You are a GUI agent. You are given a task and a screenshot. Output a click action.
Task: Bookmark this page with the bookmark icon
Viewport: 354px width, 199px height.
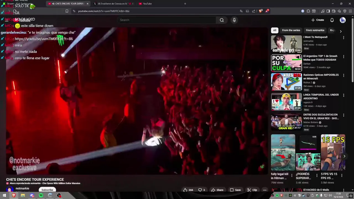click(67, 11)
